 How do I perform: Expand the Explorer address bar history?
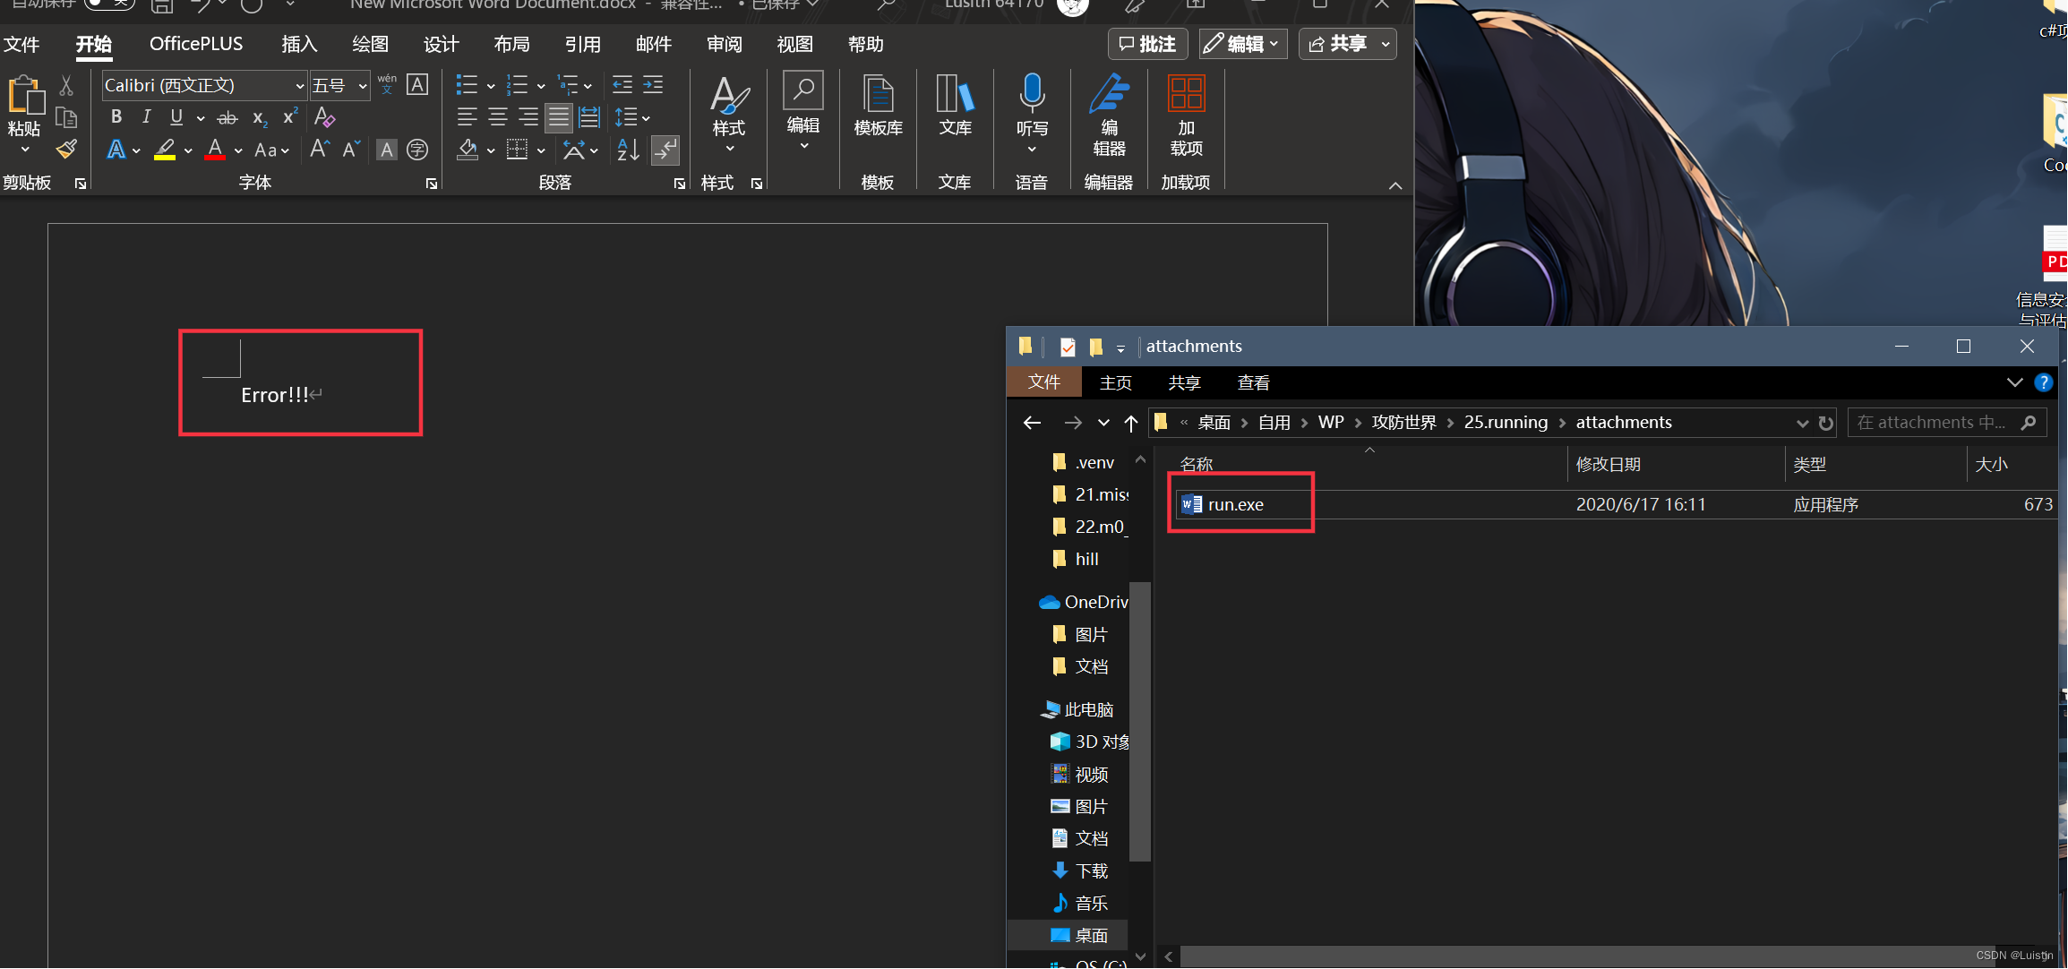(1802, 423)
